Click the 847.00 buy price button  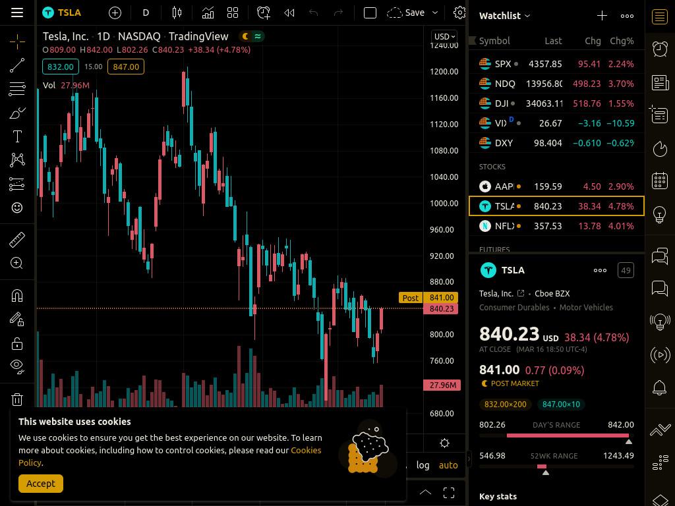pyautogui.click(x=126, y=67)
